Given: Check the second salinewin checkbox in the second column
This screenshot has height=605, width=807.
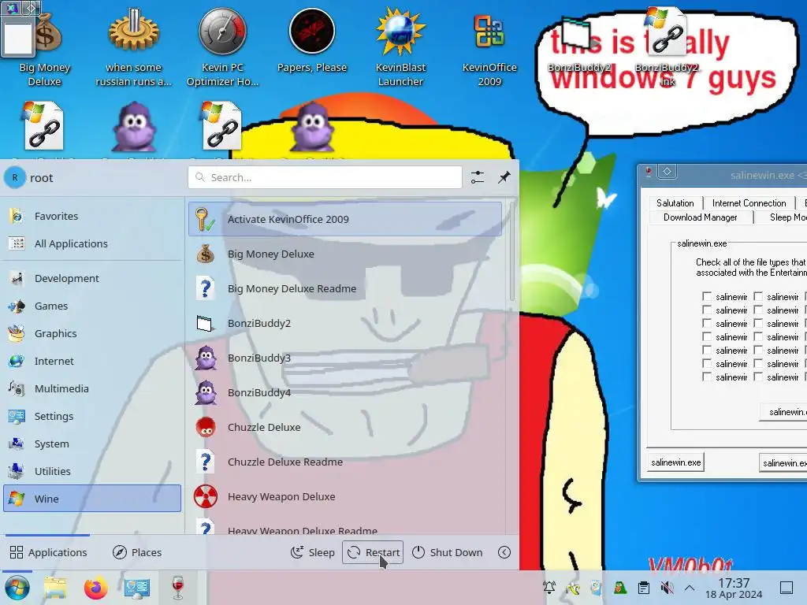Looking at the screenshot, I should click(758, 310).
